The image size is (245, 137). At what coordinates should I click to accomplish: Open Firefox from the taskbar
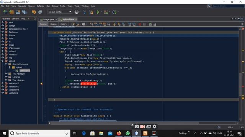point(119,133)
